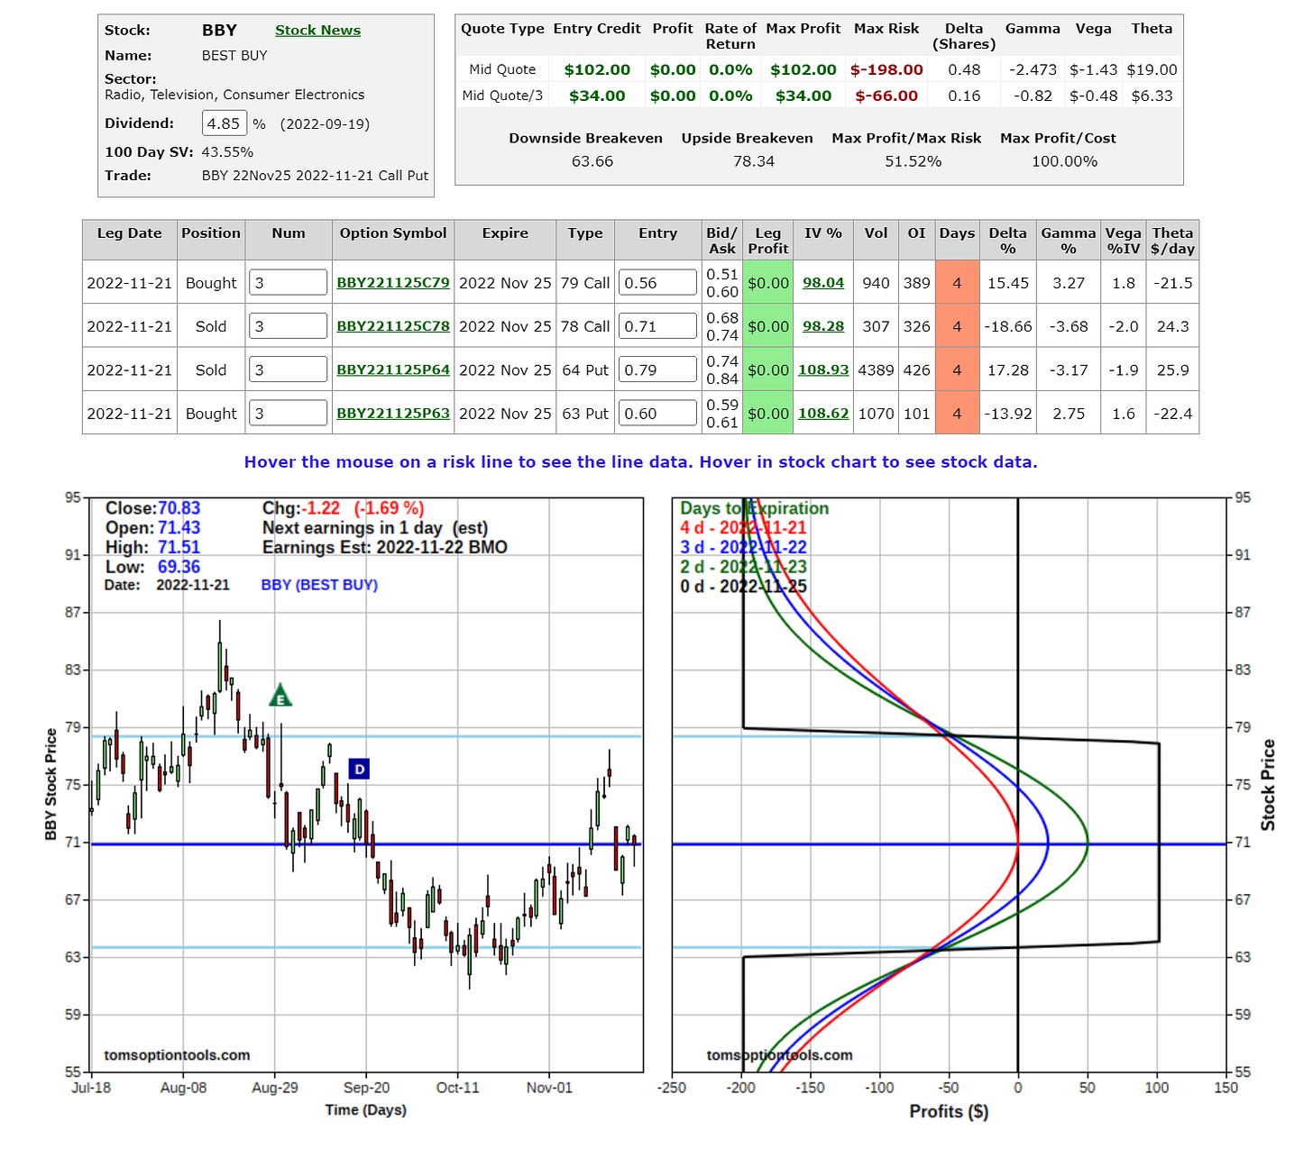Open the Stock News link
The width and height of the screenshot is (1313, 1158).
point(317,30)
